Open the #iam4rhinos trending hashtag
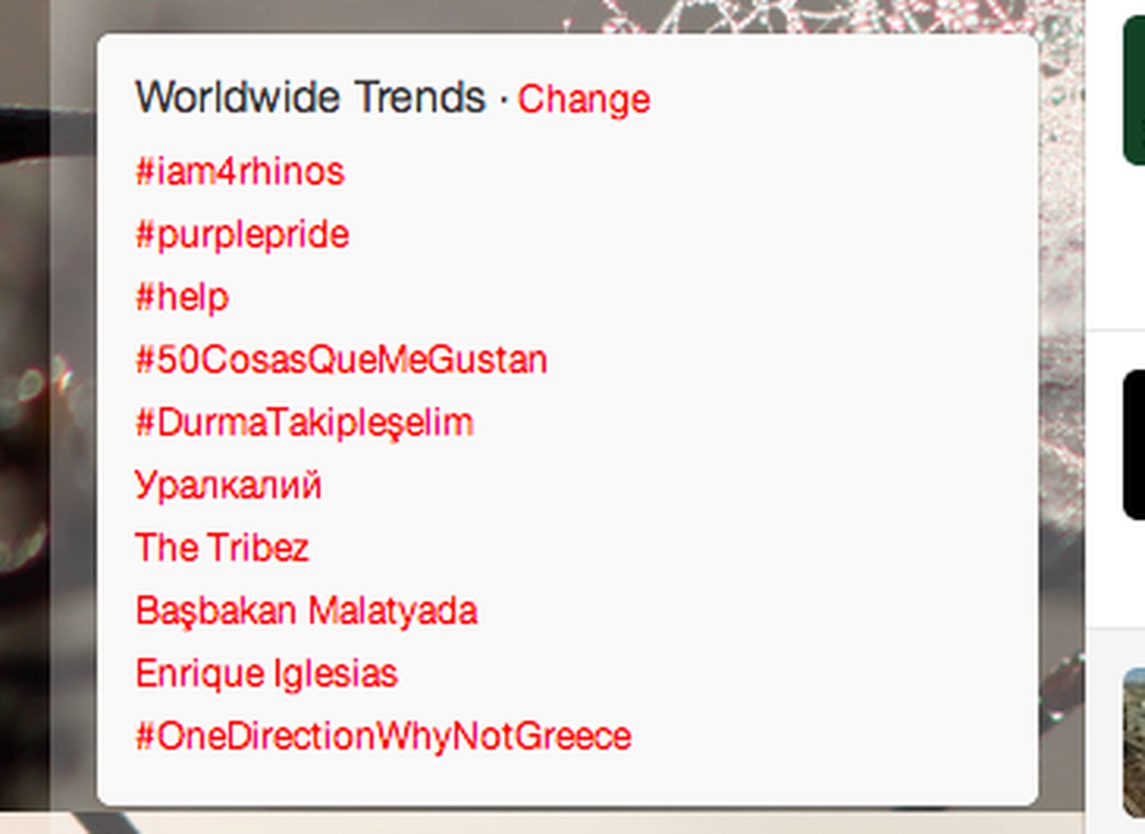The image size is (1145, 834). [240, 172]
